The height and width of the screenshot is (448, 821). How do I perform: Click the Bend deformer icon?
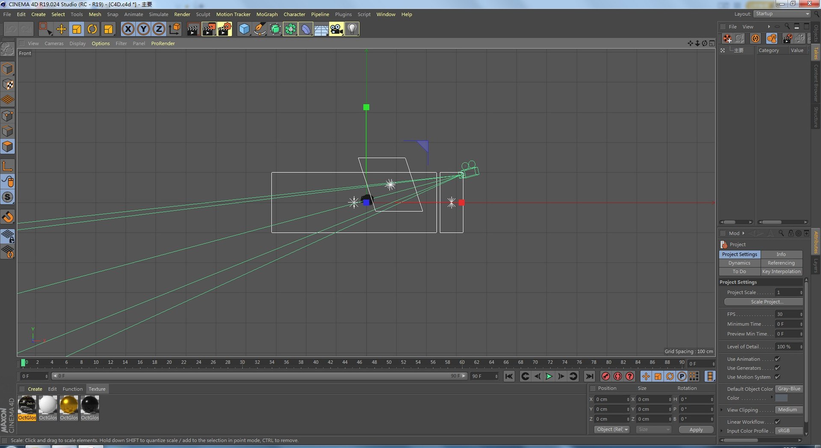pyautogui.click(x=306, y=29)
